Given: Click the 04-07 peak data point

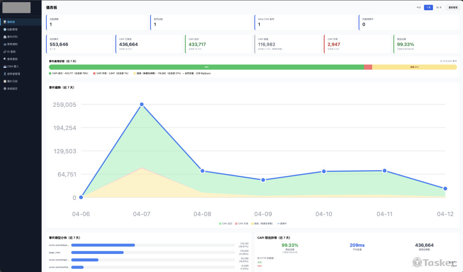Looking at the screenshot, I should click(142, 104).
